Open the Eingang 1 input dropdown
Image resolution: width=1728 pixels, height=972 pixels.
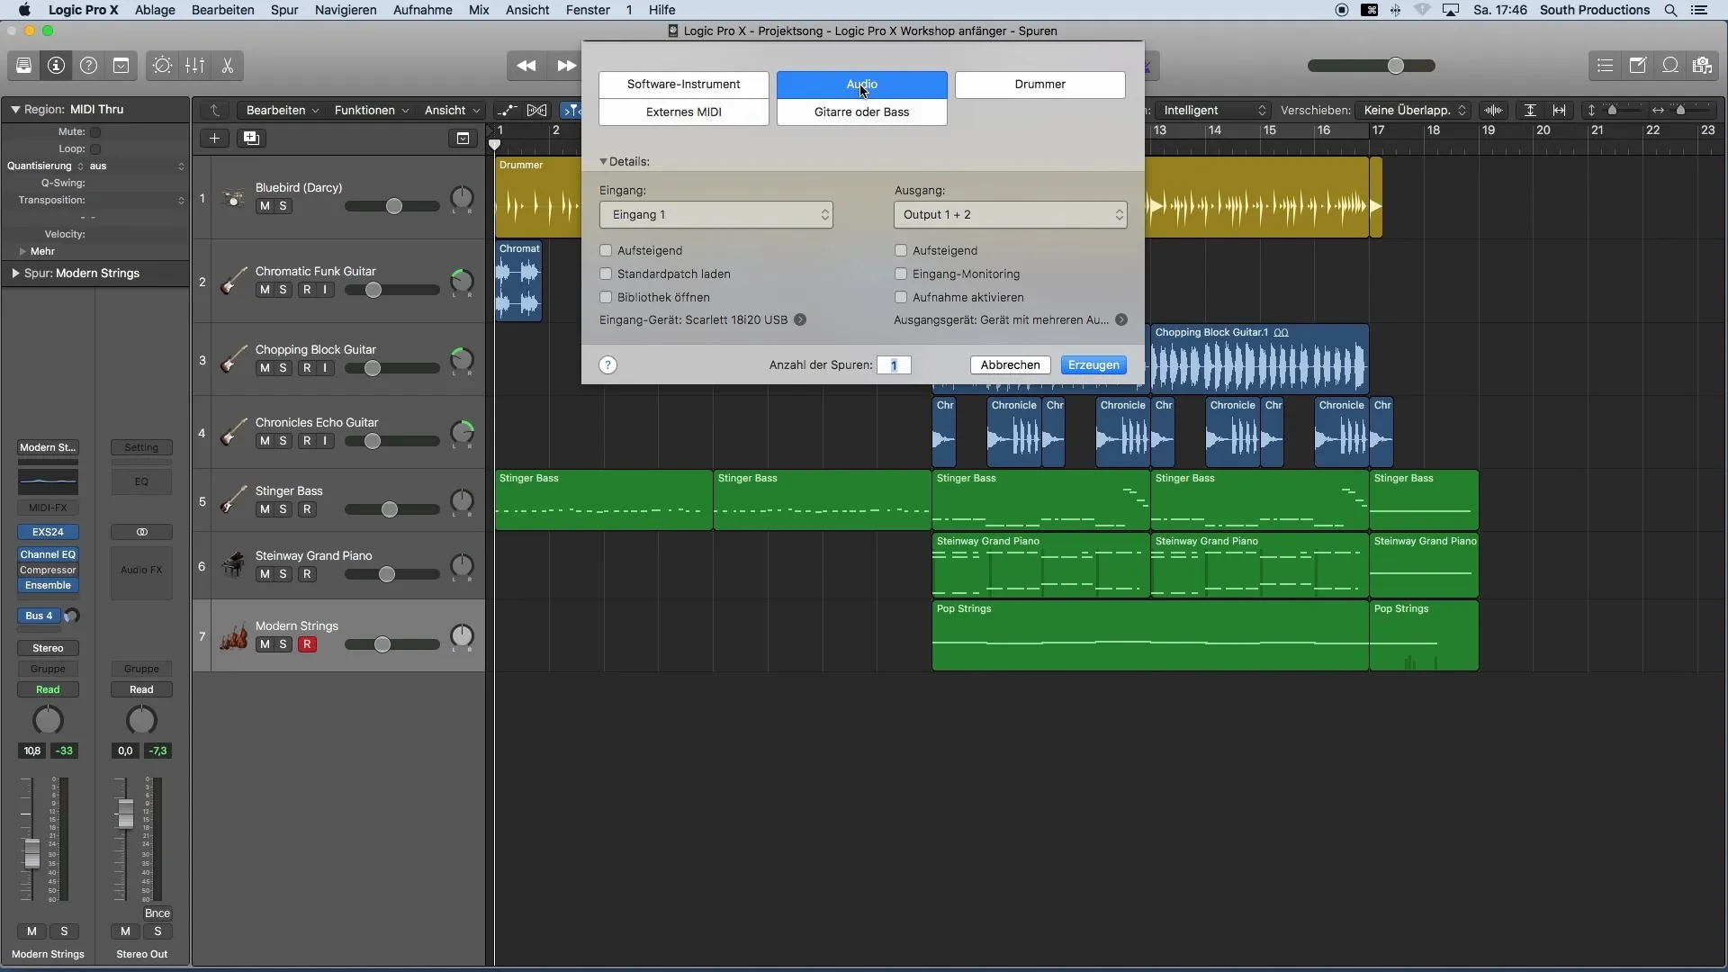point(714,213)
